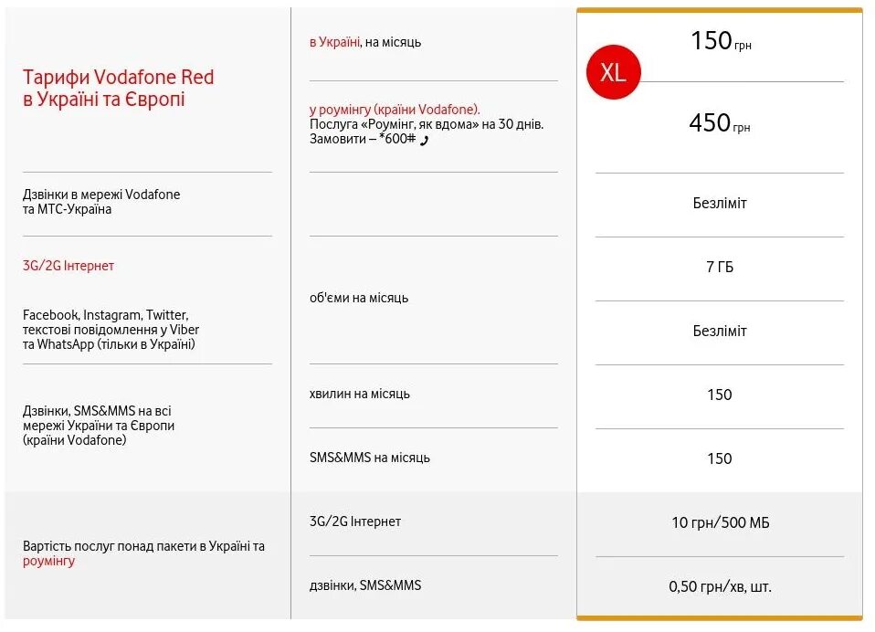Select the '10 грн/500 МБ' value
875x632 pixels.
click(721, 522)
